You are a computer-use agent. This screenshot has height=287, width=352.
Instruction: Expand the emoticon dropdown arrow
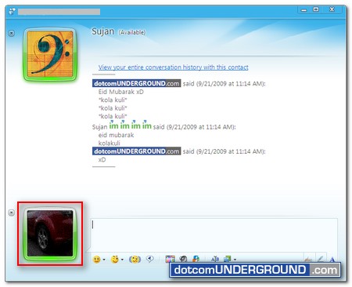click(104, 260)
